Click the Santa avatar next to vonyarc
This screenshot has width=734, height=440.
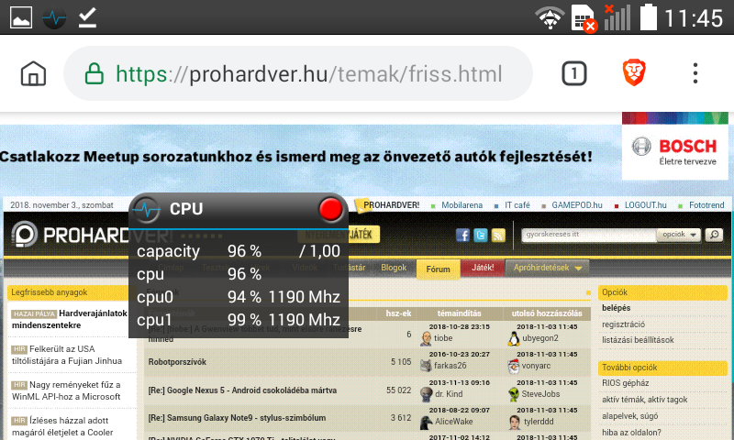[x=514, y=366]
